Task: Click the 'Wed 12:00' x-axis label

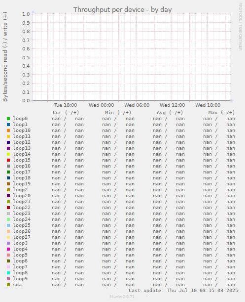Action: (x=173, y=105)
